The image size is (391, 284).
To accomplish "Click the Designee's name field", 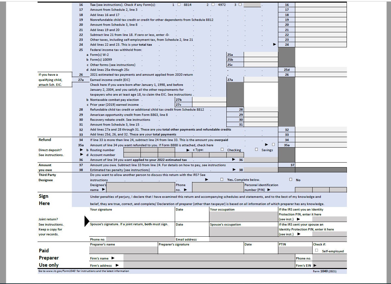I will [x=140, y=188].
